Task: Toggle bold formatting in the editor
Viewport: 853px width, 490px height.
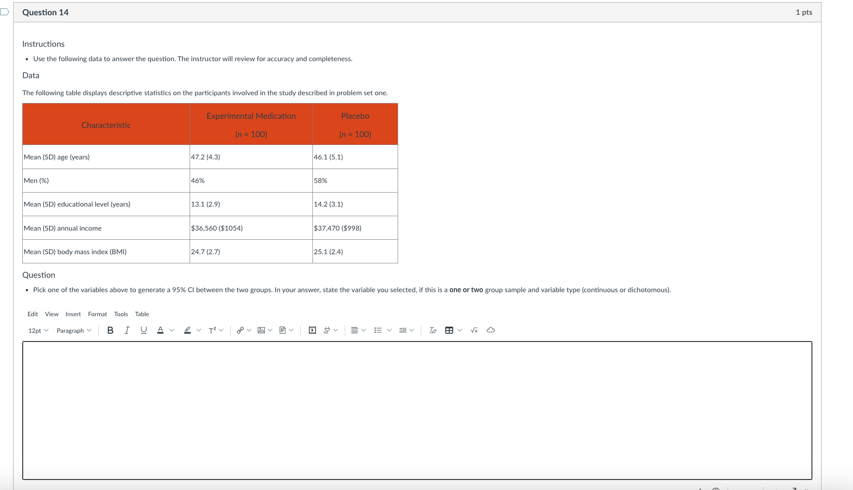Action: tap(110, 330)
